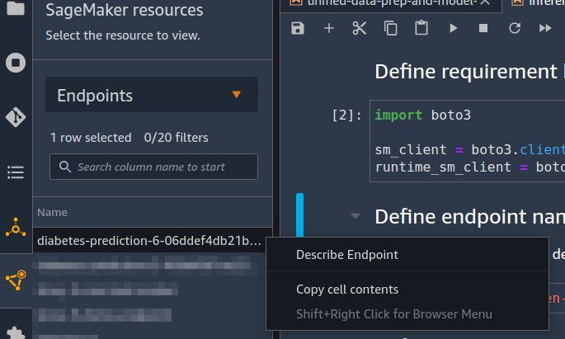Click the search magnifier icon in filter box
565x339 pixels.
(x=65, y=167)
